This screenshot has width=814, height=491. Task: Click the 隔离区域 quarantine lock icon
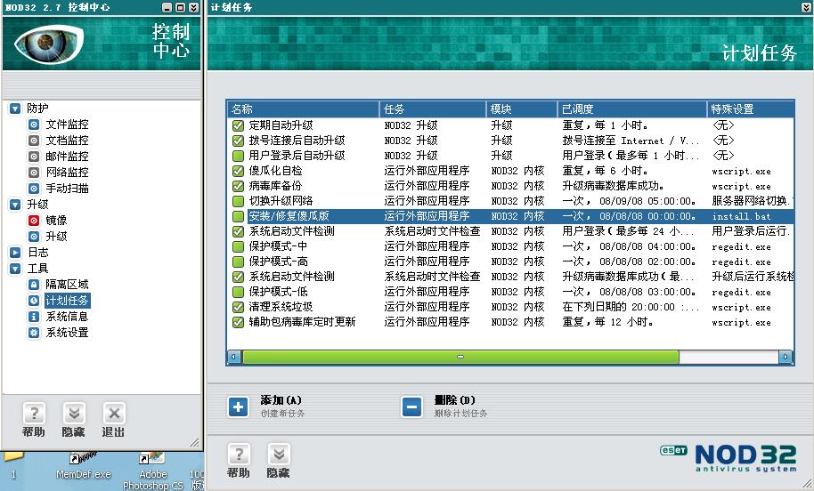point(34,285)
